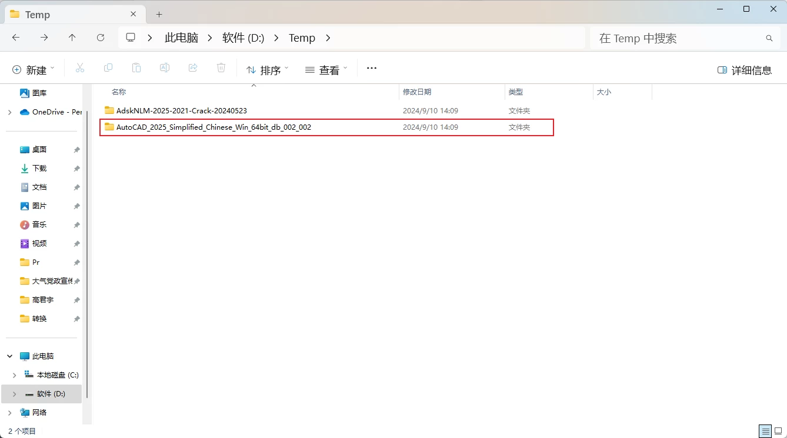Sort by 类型 column header
The image size is (787, 438).
pos(516,92)
